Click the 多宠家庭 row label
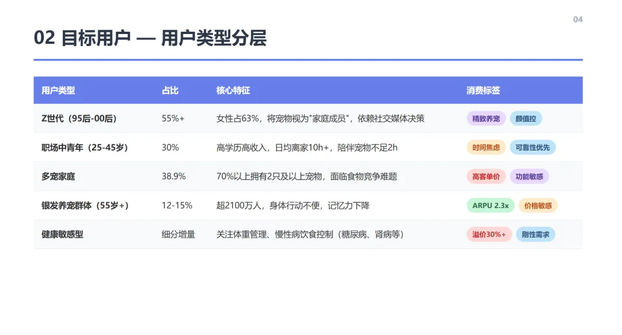The width and height of the screenshot is (622, 335). click(x=58, y=176)
